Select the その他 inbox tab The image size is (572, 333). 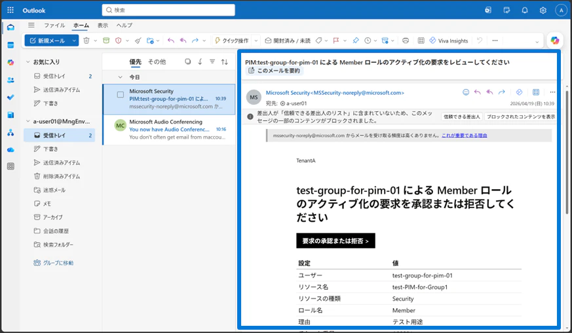157,62
